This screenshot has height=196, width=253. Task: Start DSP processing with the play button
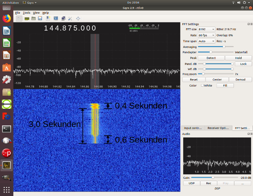pyautogui.click(x=19, y=18)
